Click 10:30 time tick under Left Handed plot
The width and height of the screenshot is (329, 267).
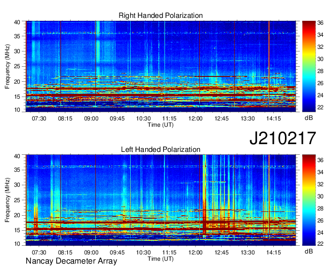pyautogui.click(x=144, y=252)
